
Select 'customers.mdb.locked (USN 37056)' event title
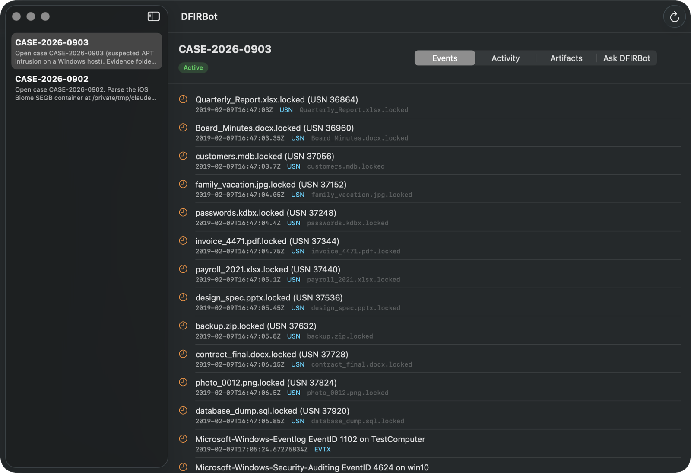tap(265, 156)
